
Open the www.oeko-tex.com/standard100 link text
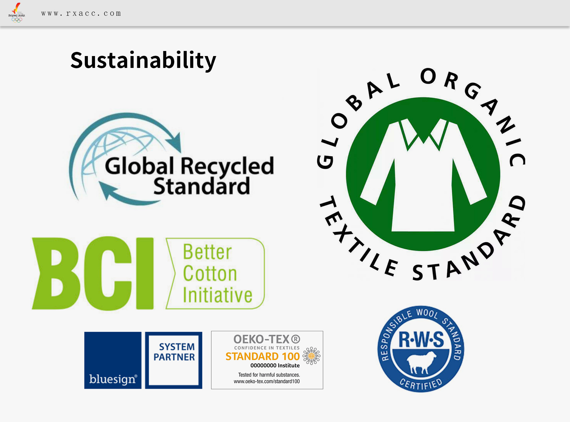(x=267, y=381)
